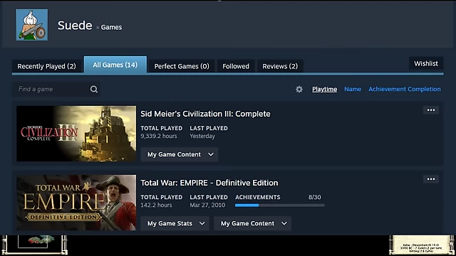Open the Perfect Games (0) tab
The image size is (456, 256).
coord(182,66)
